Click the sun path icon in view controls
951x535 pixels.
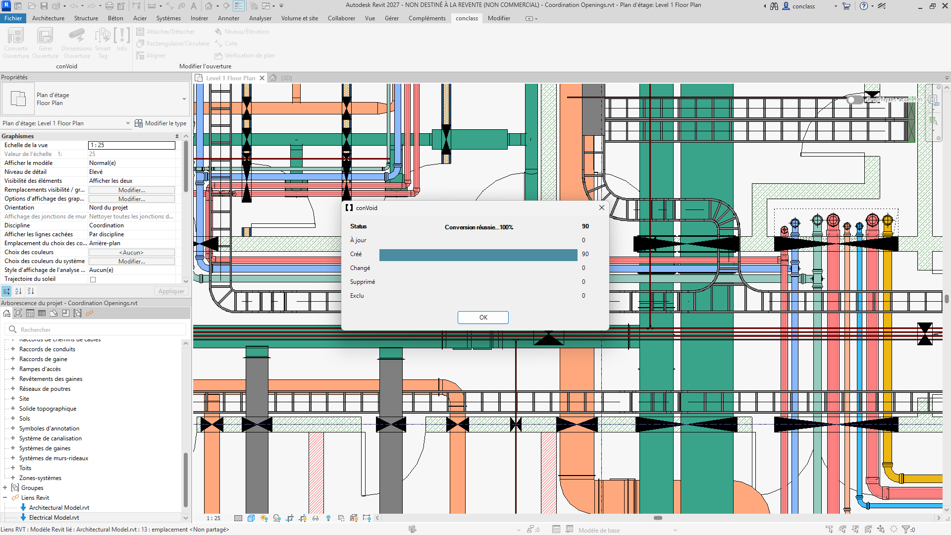pyautogui.click(x=264, y=518)
